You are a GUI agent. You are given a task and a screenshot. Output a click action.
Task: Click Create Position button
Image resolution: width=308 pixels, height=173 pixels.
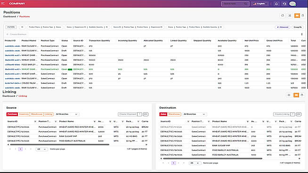click(x=16, y=34)
